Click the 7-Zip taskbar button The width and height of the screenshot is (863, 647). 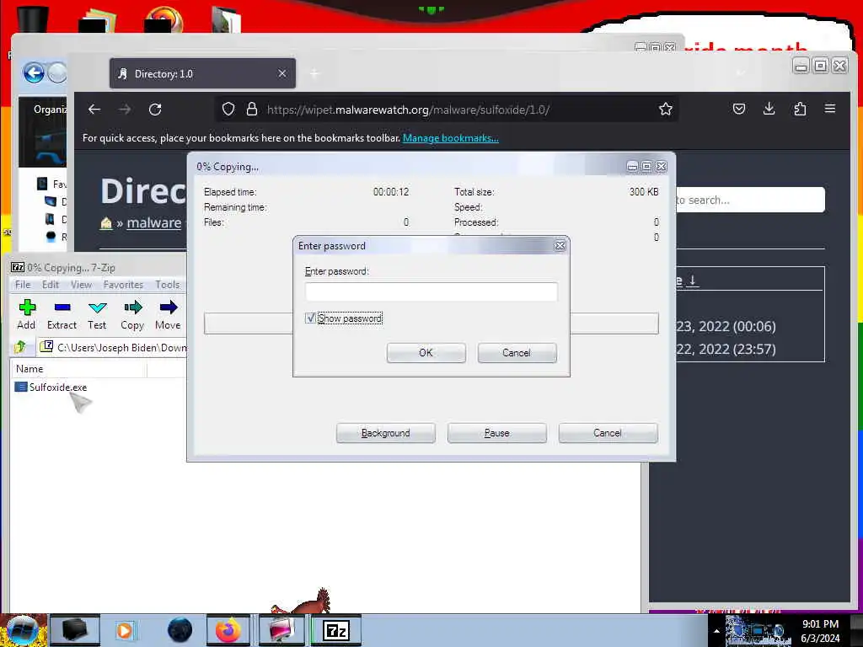tap(336, 630)
